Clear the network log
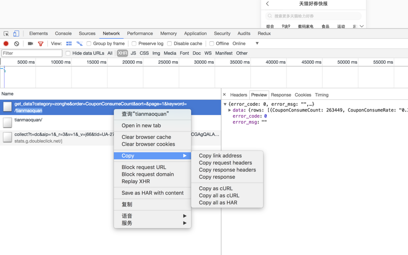408x255 pixels. [x=17, y=44]
